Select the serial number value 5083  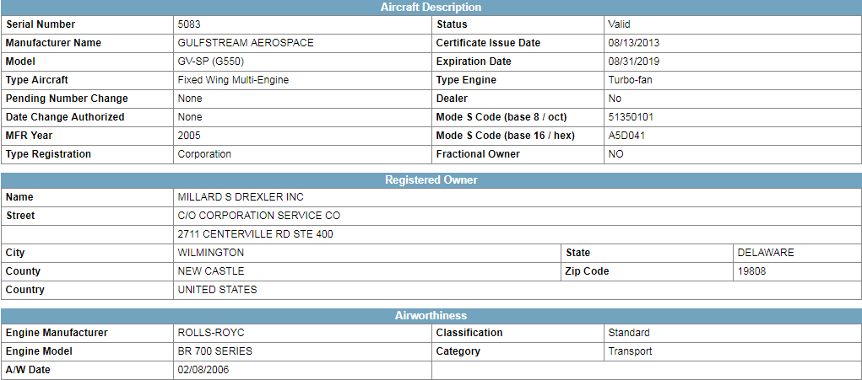pyautogui.click(x=187, y=24)
